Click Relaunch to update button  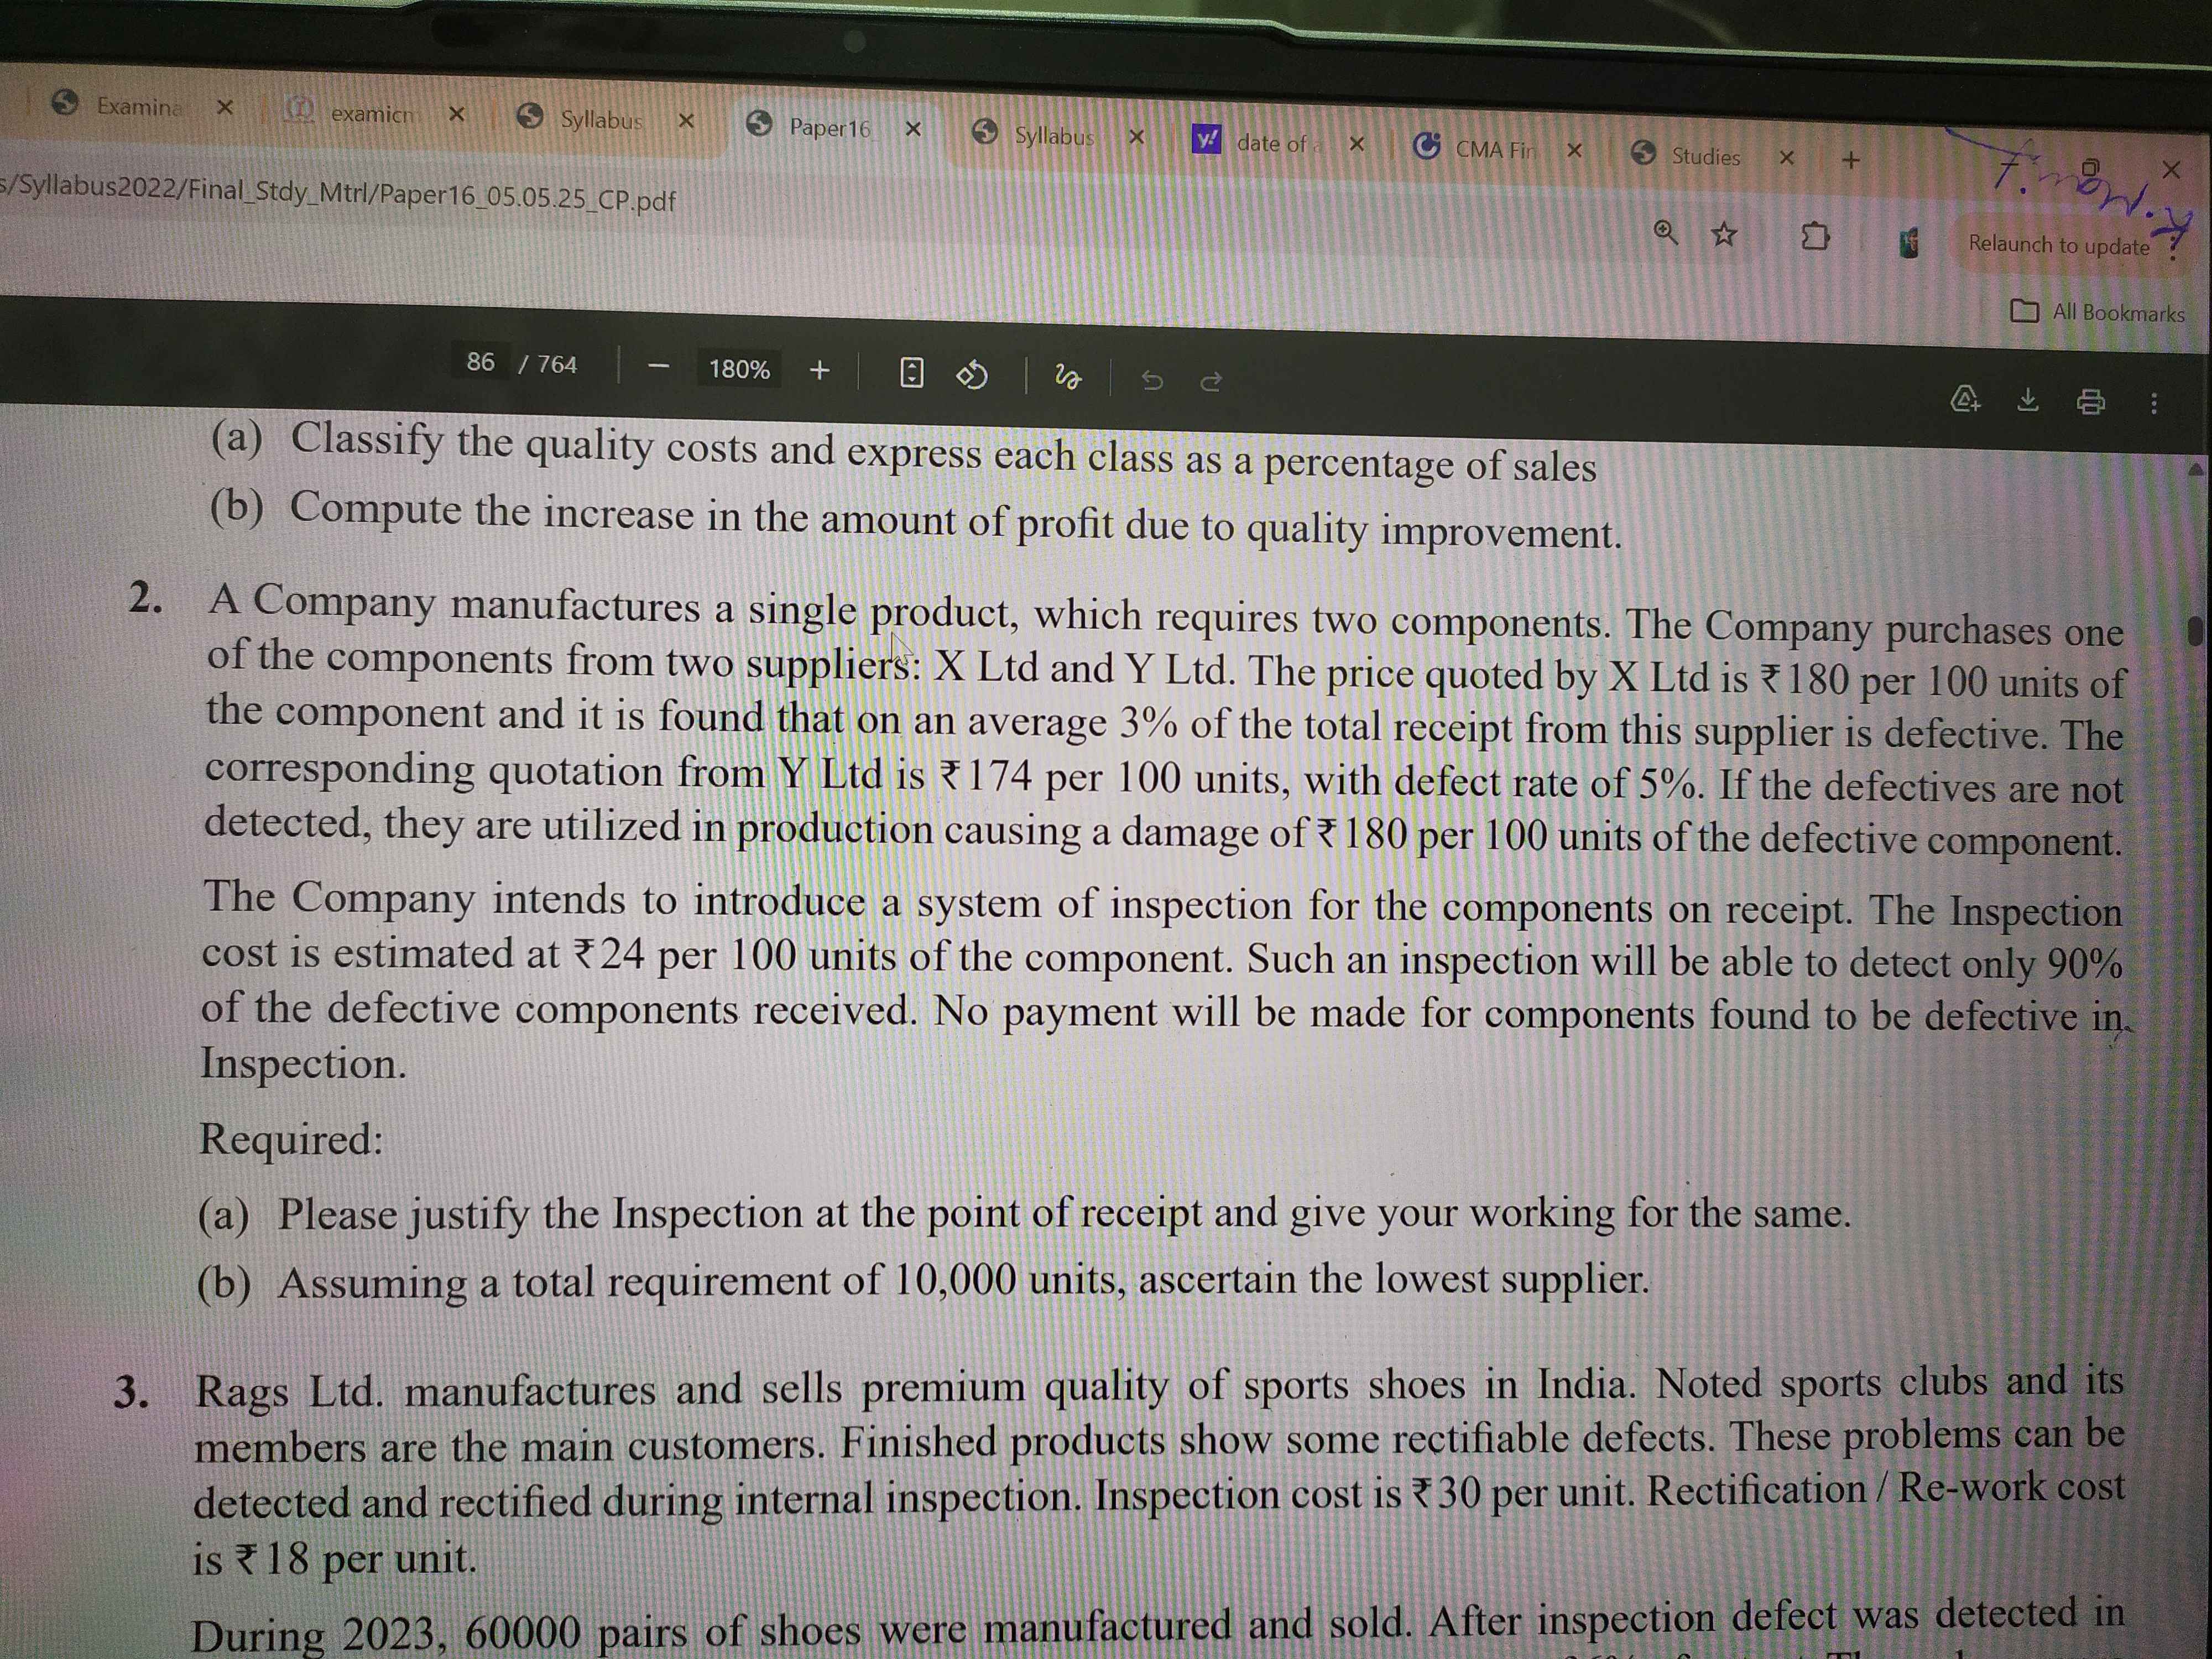click(x=2058, y=245)
